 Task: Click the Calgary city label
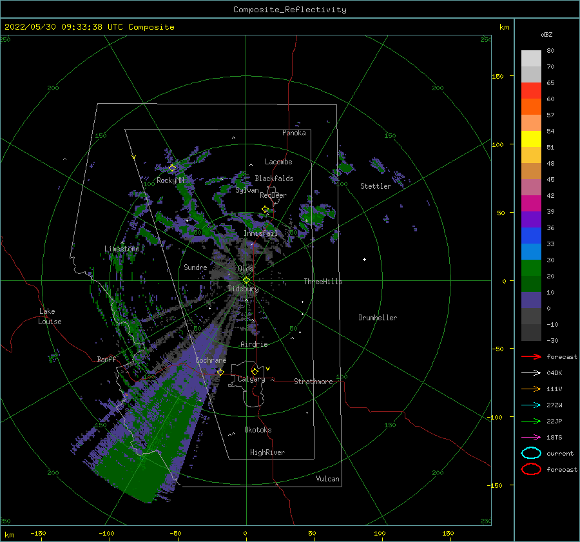point(251,379)
